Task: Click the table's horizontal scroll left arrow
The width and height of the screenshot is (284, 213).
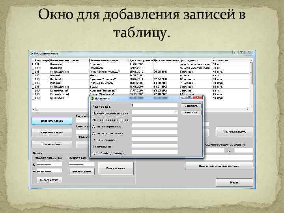Action: point(33,109)
